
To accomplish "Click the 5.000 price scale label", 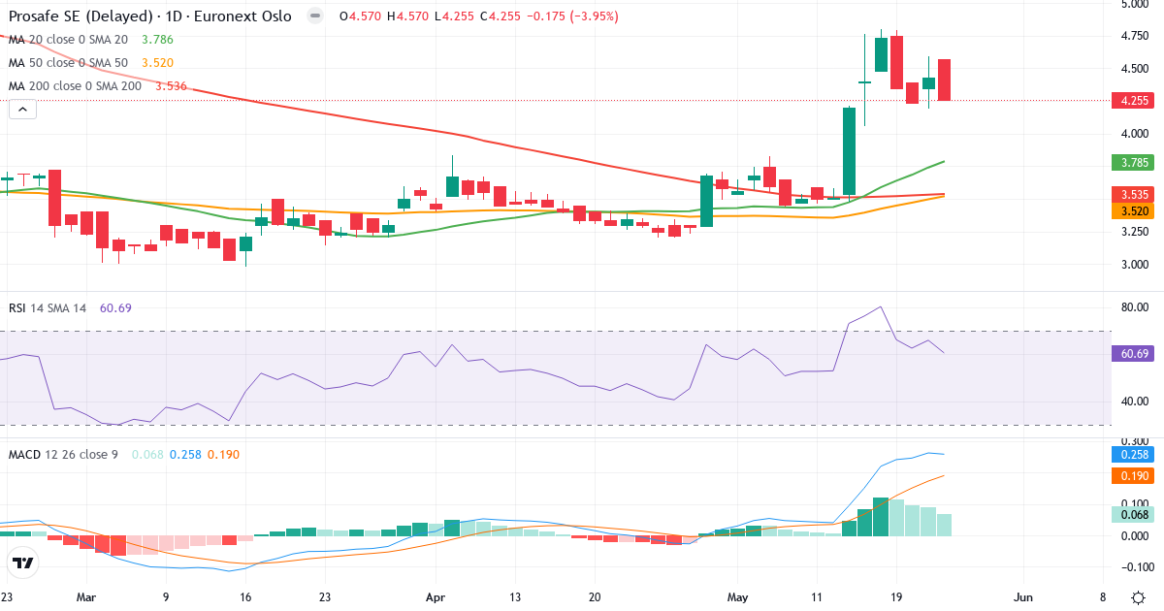I will (x=1137, y=5).
